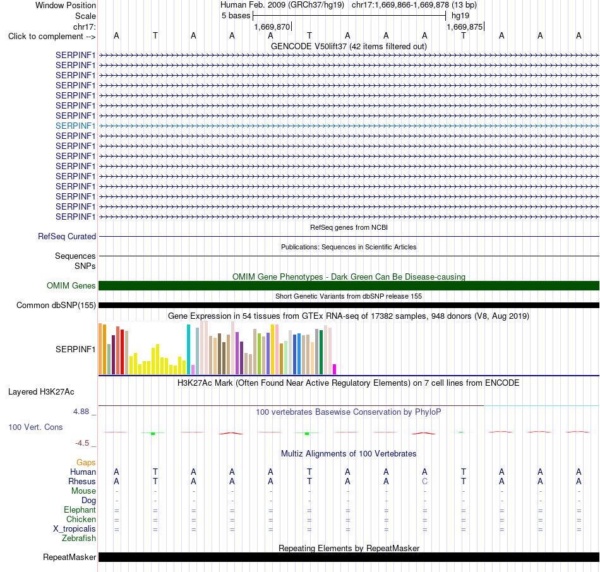This screenshot has height=572, width=600.
Task: Click the 'Layered H3K27Ac' track label
Action: coord(41,392)
